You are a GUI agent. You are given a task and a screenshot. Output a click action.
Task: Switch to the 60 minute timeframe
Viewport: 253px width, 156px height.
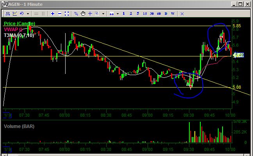point(159,14)
